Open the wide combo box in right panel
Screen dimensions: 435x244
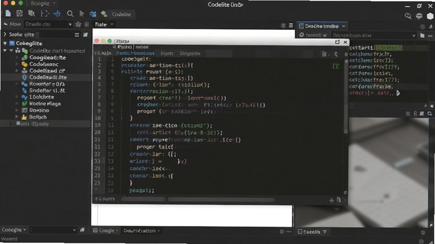374,35
